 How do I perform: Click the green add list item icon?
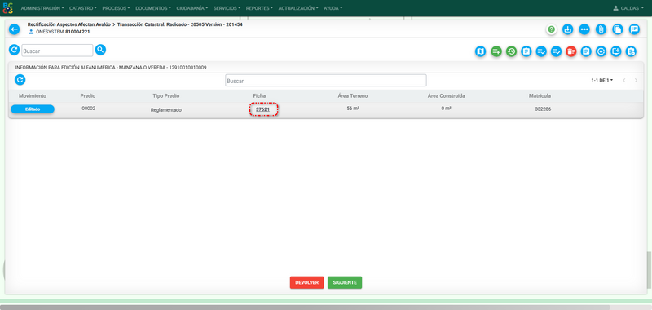coord(496,51)
